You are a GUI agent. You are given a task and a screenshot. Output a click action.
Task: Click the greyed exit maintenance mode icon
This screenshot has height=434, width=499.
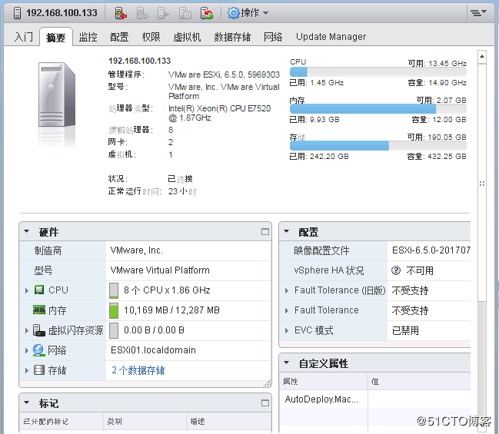coord(142,13)
